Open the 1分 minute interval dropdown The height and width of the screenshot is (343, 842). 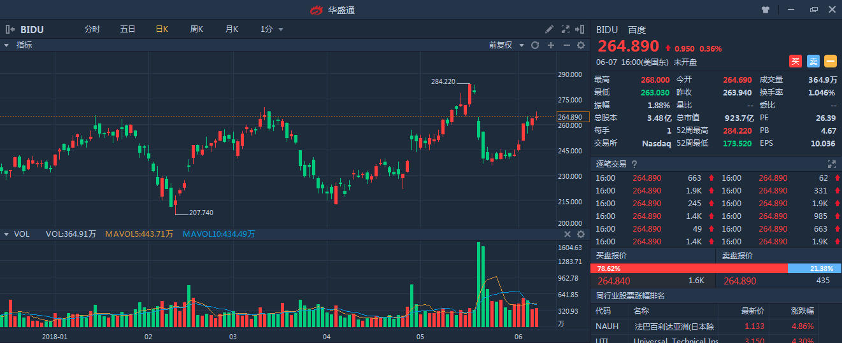(x=271, y=29)
